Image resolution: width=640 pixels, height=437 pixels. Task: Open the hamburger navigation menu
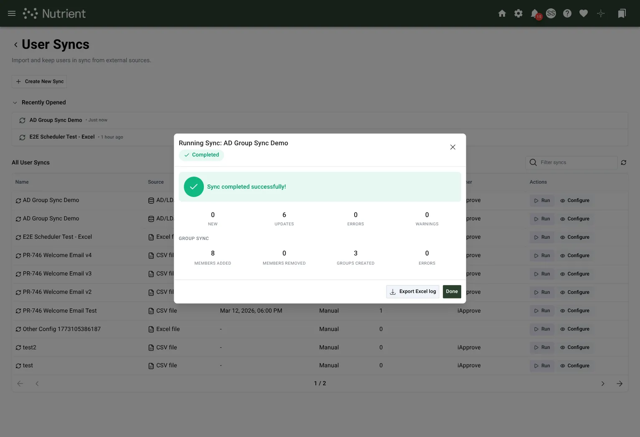[12, 13]
